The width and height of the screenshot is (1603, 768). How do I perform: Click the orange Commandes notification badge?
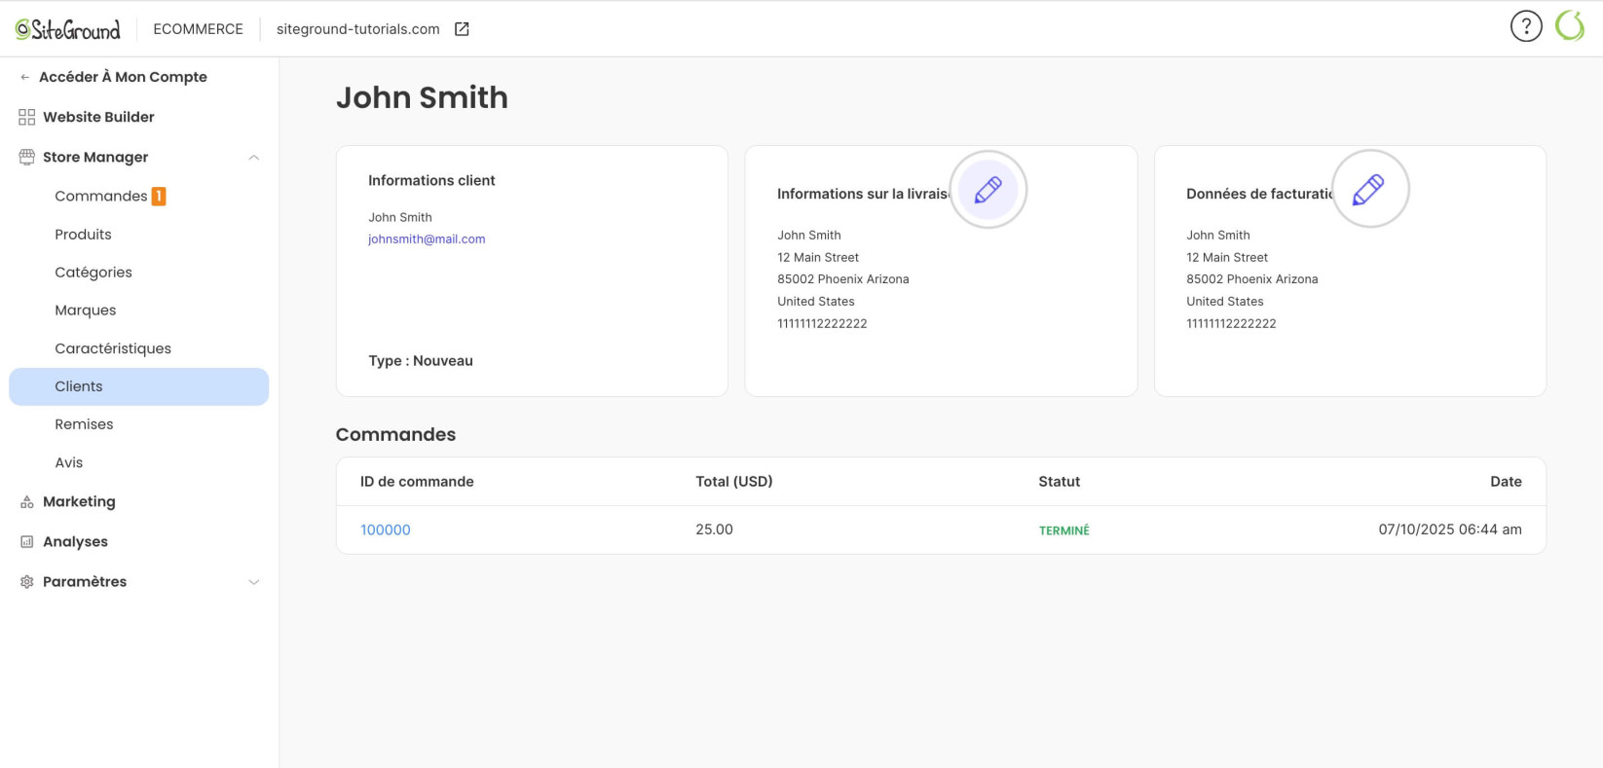[159, 197]
